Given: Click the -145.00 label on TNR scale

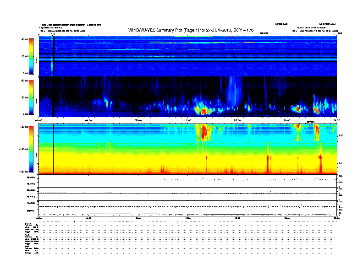Looking at the screenshot, I should pyautogui.click(x=24, y=149).
